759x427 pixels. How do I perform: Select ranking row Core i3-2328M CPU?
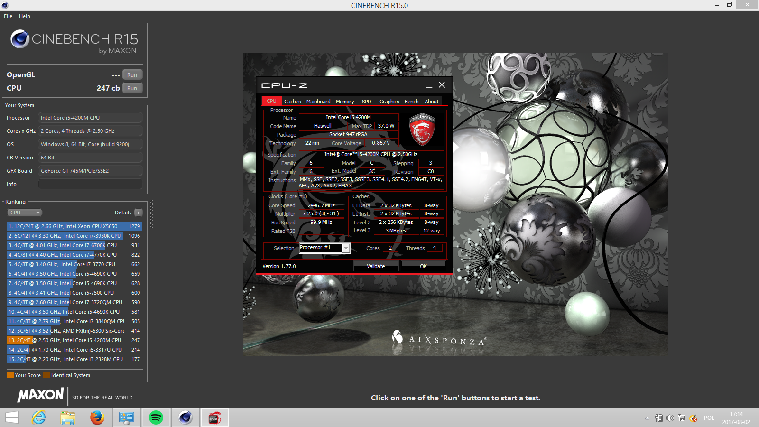[x=74, y=359]
